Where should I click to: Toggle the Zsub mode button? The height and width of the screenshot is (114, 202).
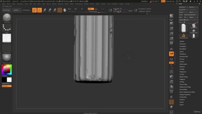[x=96, y=9]
